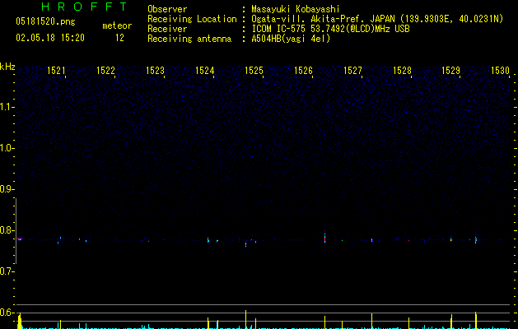
Task: Click the 1524 time marker
Action: tap(204, 71)
